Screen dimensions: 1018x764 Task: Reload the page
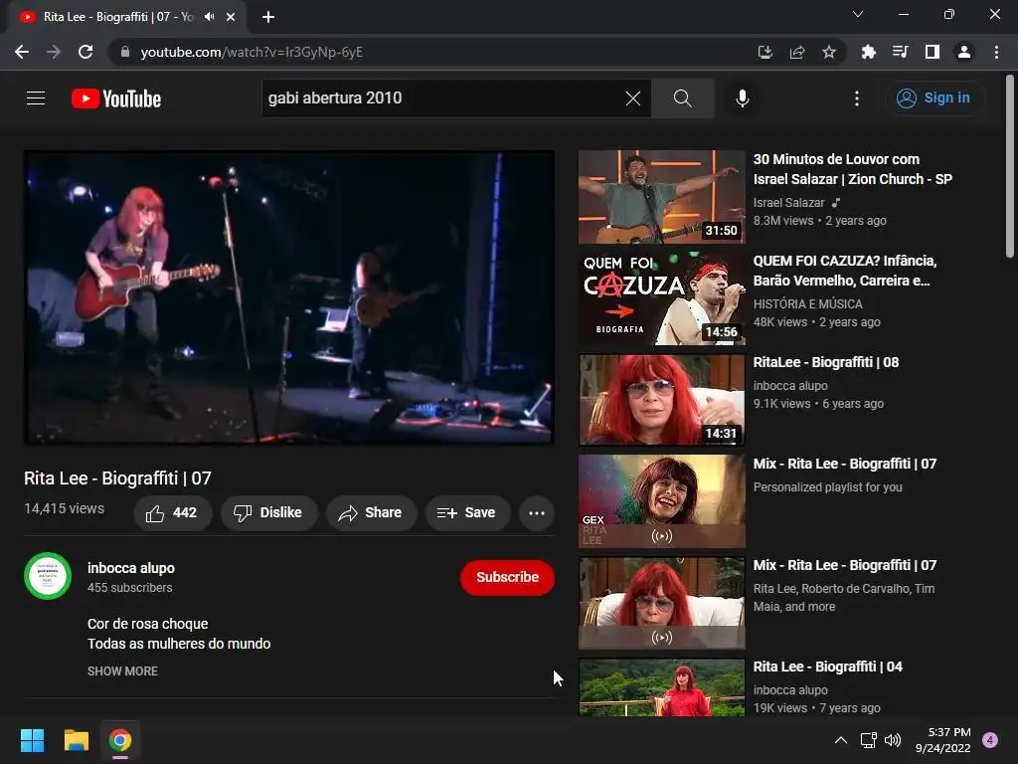tap(85, 52)
